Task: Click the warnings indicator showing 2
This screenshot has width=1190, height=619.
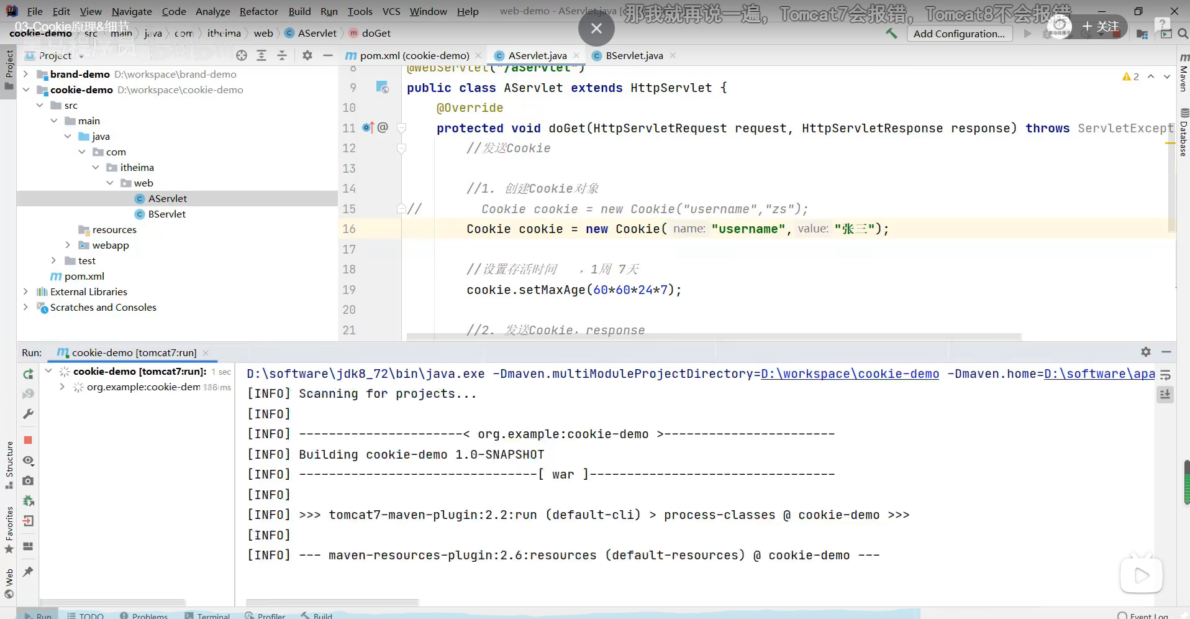Action: [x=1130, y=76]
